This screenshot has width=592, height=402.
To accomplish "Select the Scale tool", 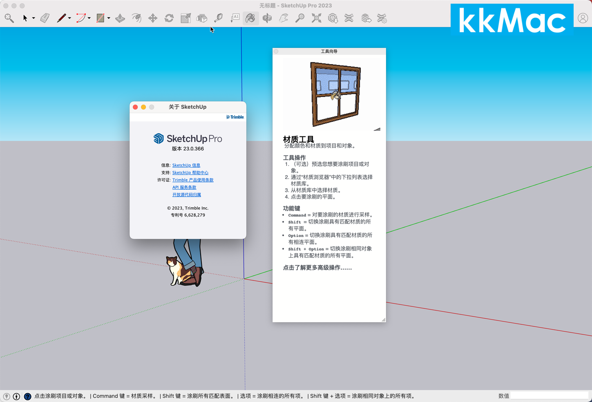I will point(185,18).
